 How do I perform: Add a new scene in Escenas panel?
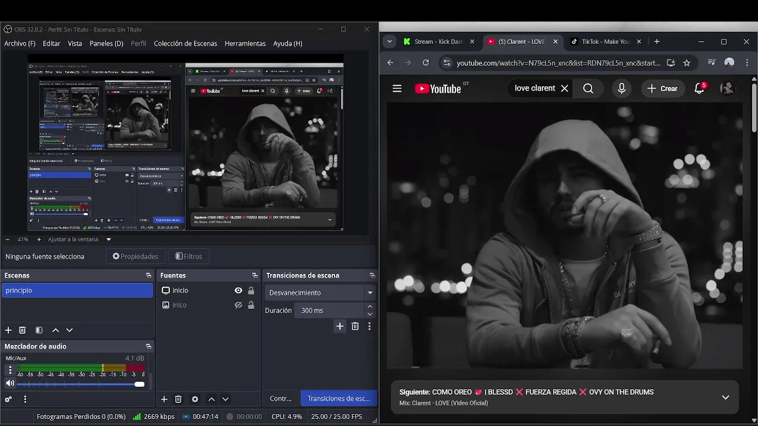pos(8,330)
